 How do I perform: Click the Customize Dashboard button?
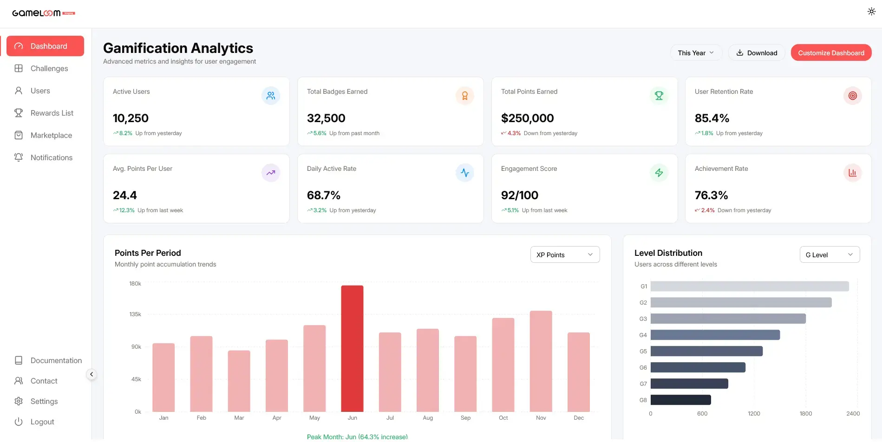(831, 53)
